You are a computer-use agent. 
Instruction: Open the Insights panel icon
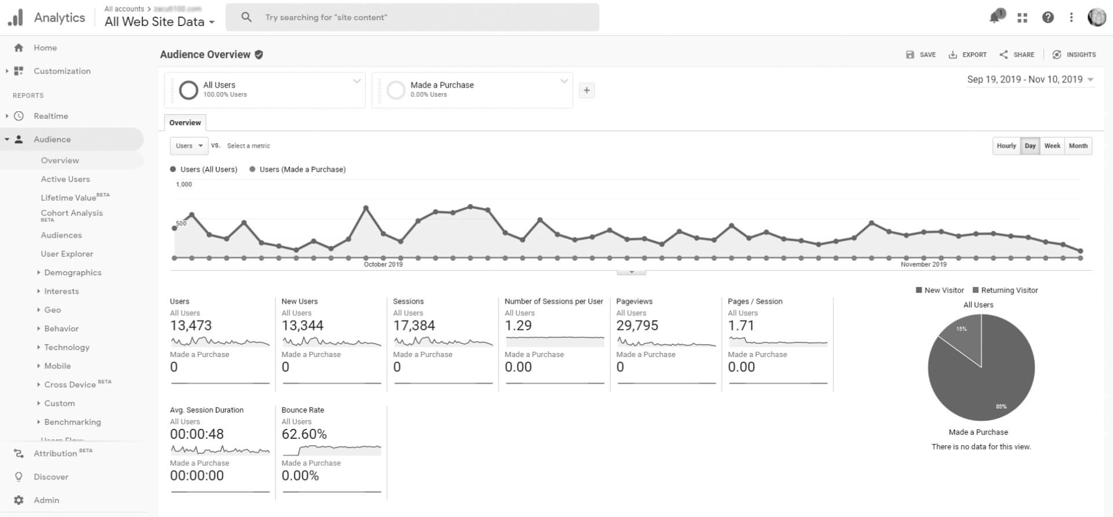[1057, 54]
